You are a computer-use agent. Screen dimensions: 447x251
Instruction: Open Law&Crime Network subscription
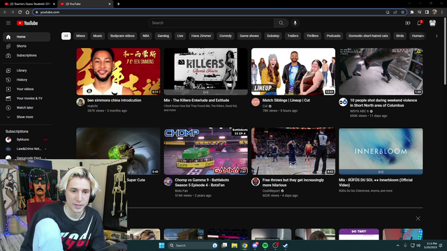27,149
